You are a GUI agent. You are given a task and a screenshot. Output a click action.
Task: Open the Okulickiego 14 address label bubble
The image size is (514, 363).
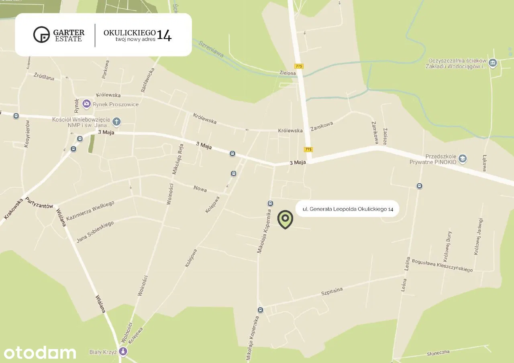(348, 209)
